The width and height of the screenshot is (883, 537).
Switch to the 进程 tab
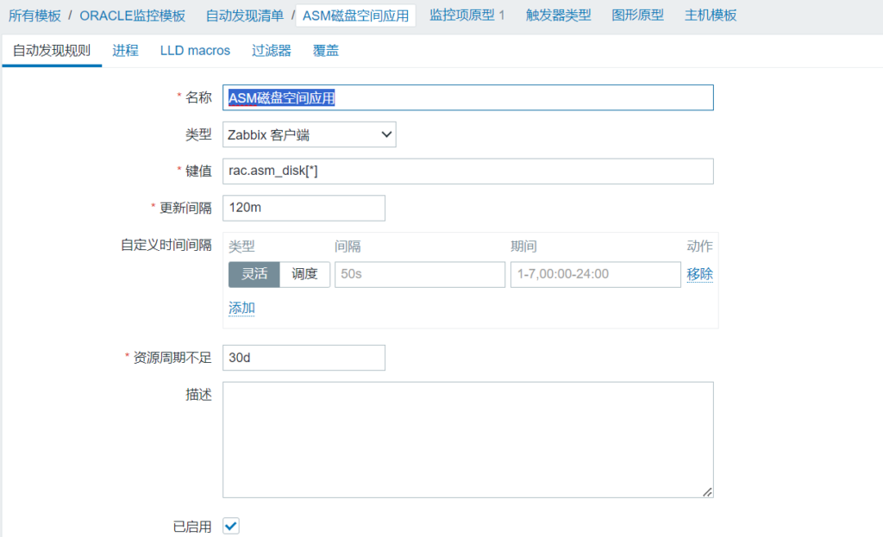[x=125, y=51]
